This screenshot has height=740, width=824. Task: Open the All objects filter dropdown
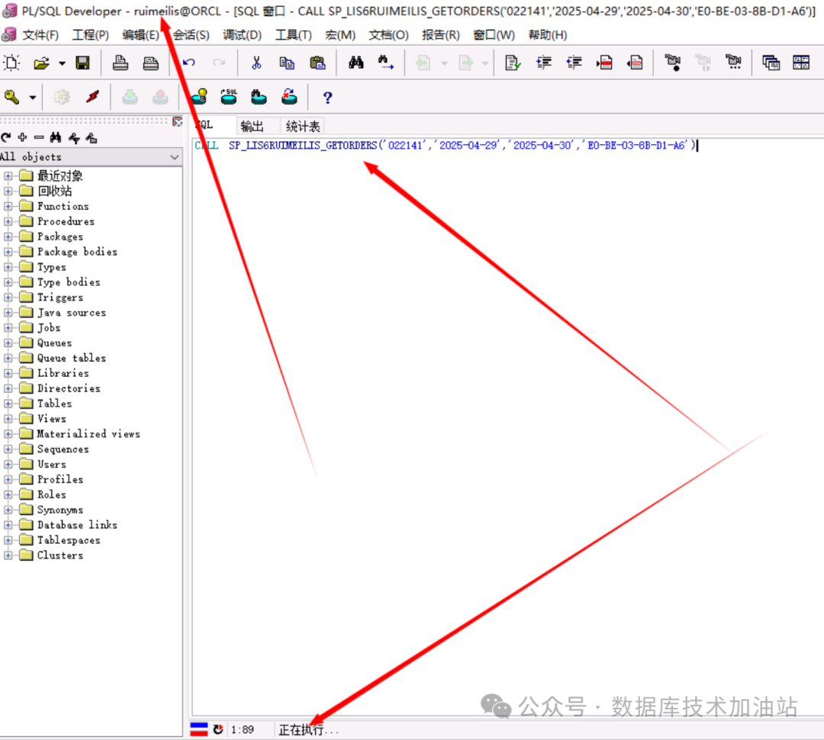point(175,157)
